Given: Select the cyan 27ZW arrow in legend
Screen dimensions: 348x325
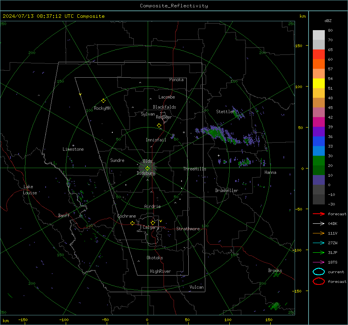Looking at the screenshot, I should [x=319, y=243].
